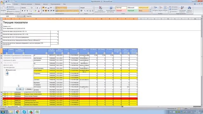Screen dimensions: 203x114
Task: Apply fill color bucket icon
Action: 35,11
